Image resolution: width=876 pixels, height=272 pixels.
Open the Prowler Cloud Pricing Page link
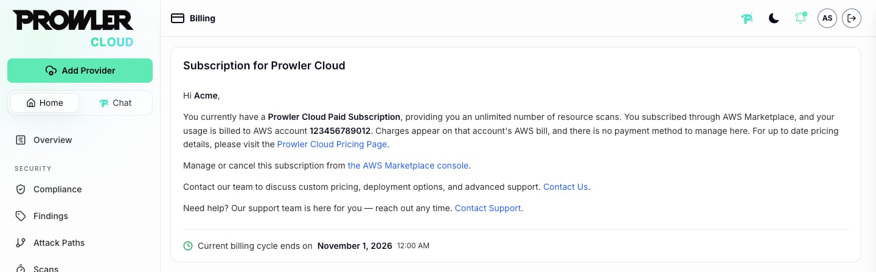(x=332, y=144)
